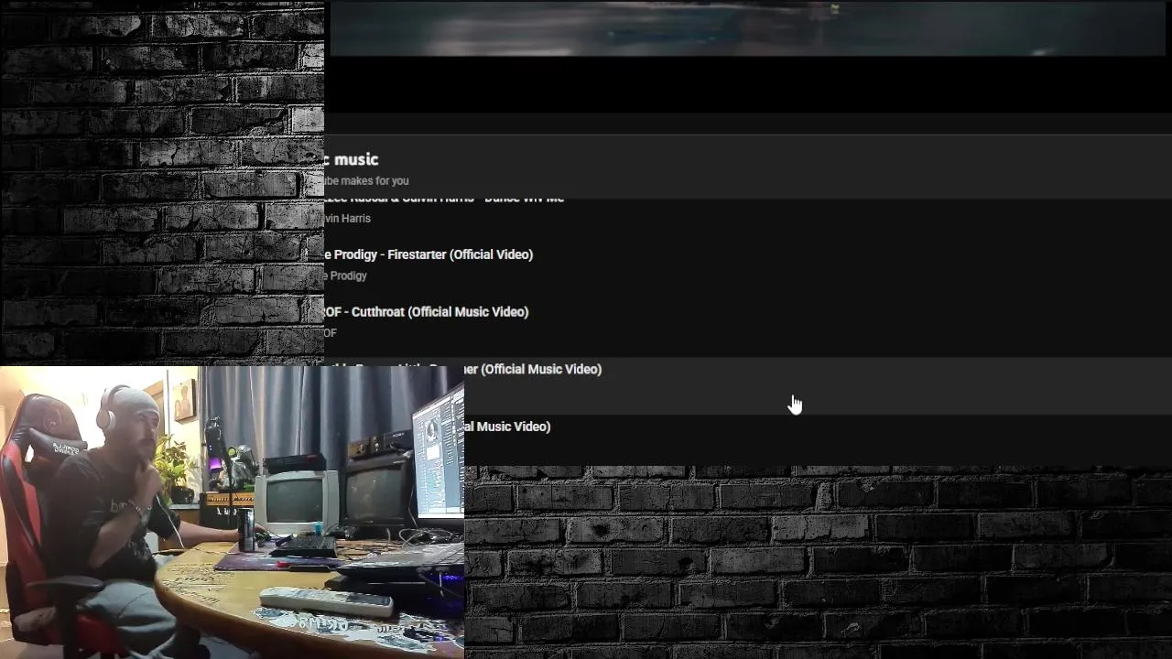This screenshot has width=1172, height=659.
Task: Click the 'music' playlist heading
Action: click(x=352, y=159)
